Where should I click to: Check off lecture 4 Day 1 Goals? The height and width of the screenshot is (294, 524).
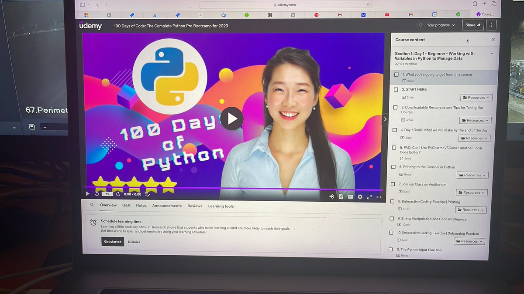[395, 130]
